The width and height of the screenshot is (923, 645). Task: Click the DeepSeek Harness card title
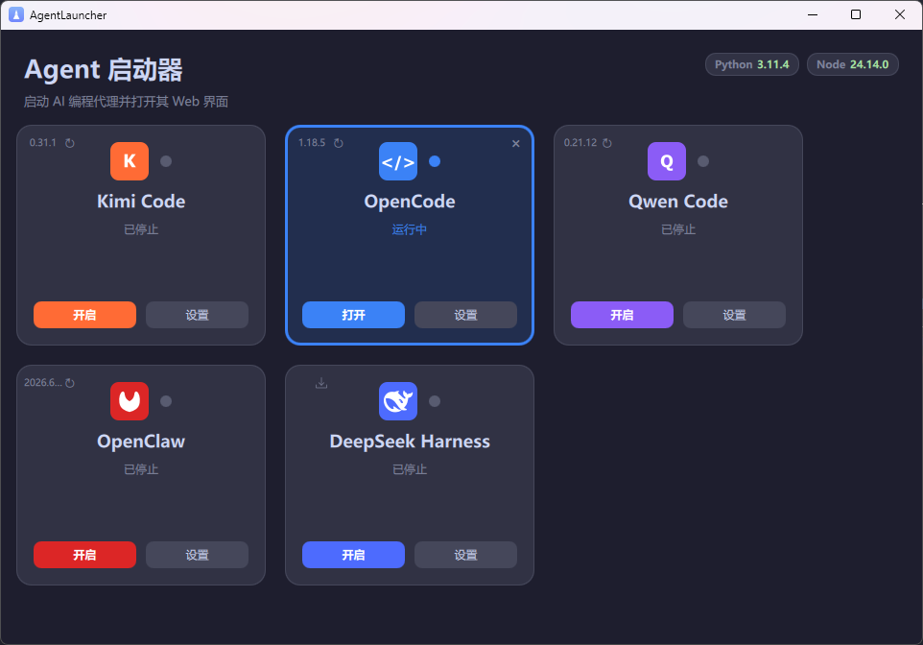coord(410,442)
